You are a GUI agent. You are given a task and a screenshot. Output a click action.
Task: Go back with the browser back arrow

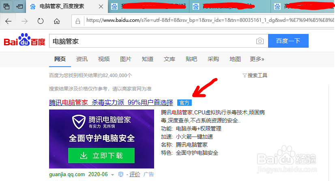(x=9, y=21)
